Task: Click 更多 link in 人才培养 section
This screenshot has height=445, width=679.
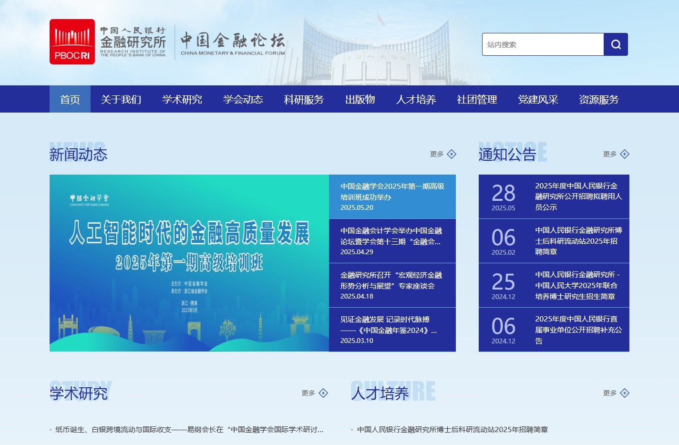Action: (610, 393)
